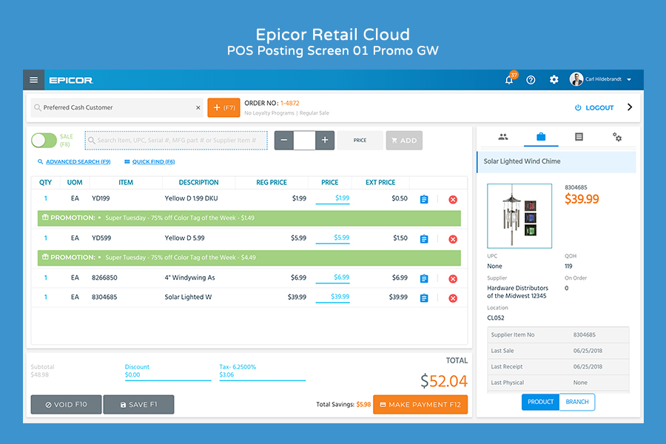Image resolution: width=666 pixels, height=444 pixels.
Task: Open the document list tab
Action: click(x=579, y=137)
